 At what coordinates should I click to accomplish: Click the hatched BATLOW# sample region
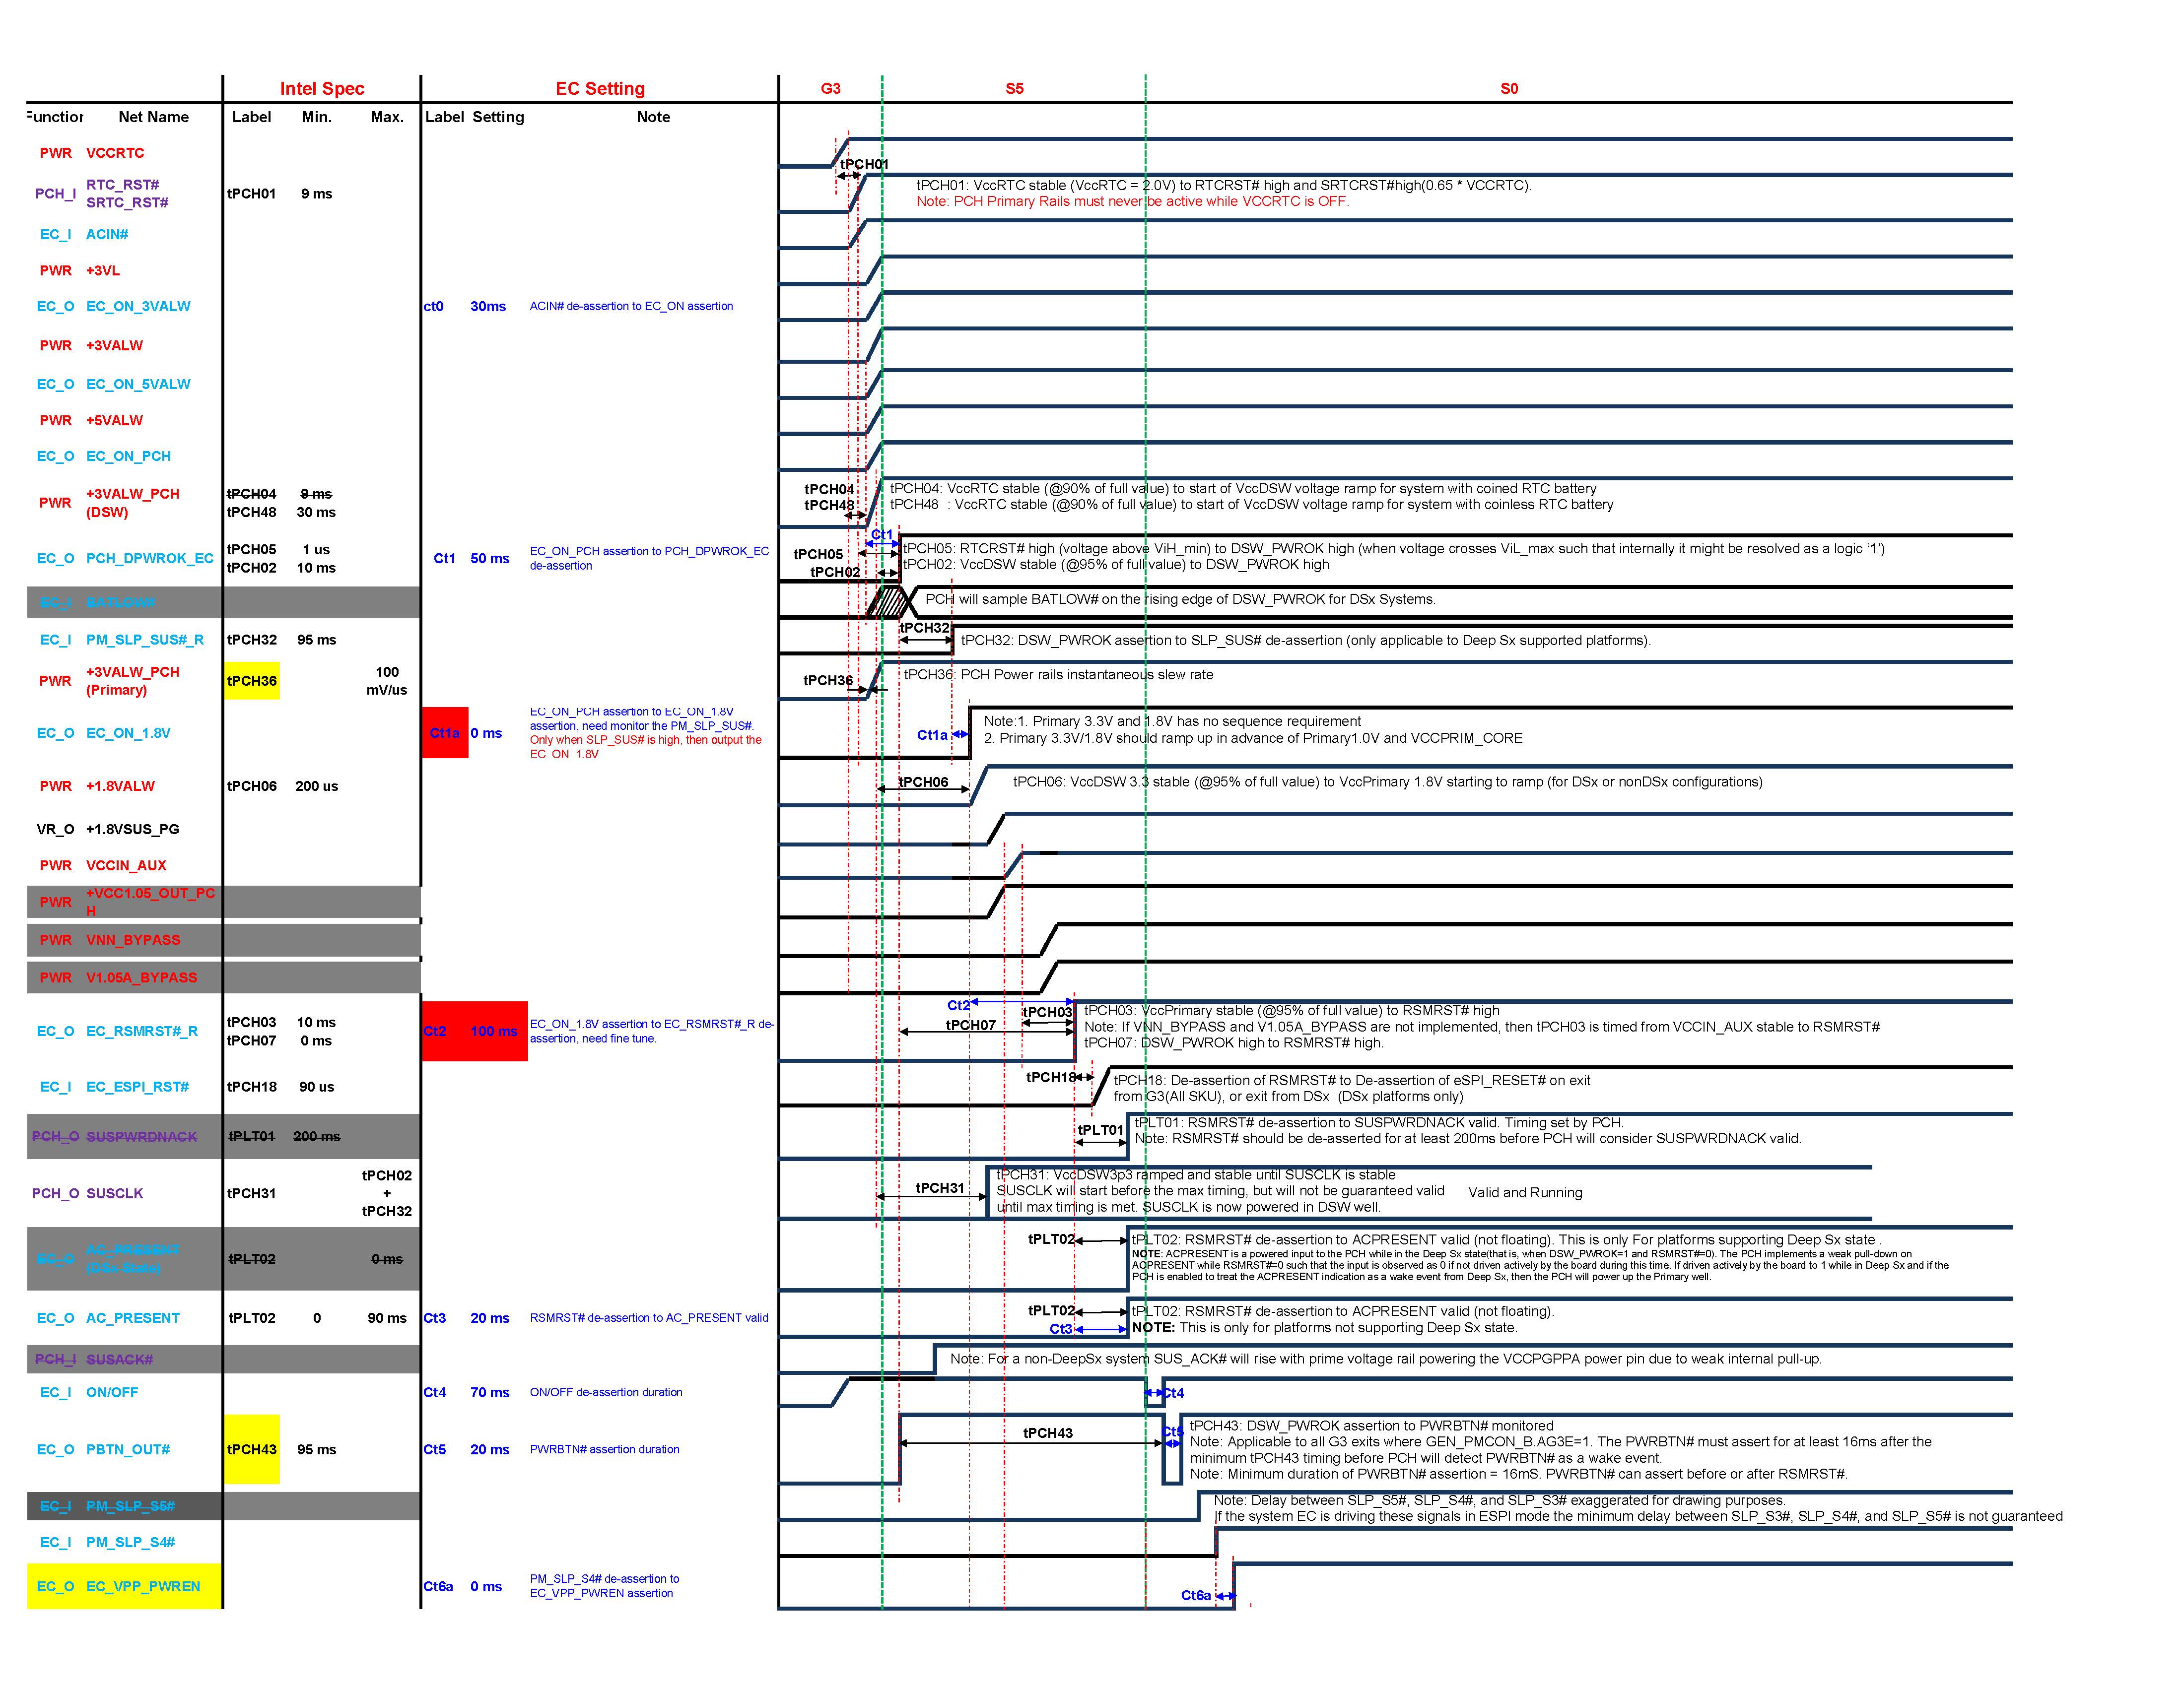tap(887, 603)
